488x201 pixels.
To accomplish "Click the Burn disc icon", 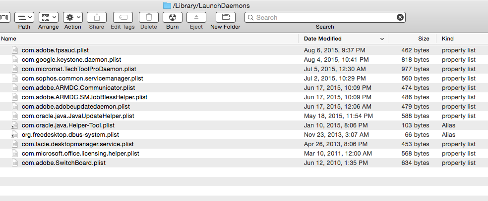I will pyautogui.click(x=173, y=17).
